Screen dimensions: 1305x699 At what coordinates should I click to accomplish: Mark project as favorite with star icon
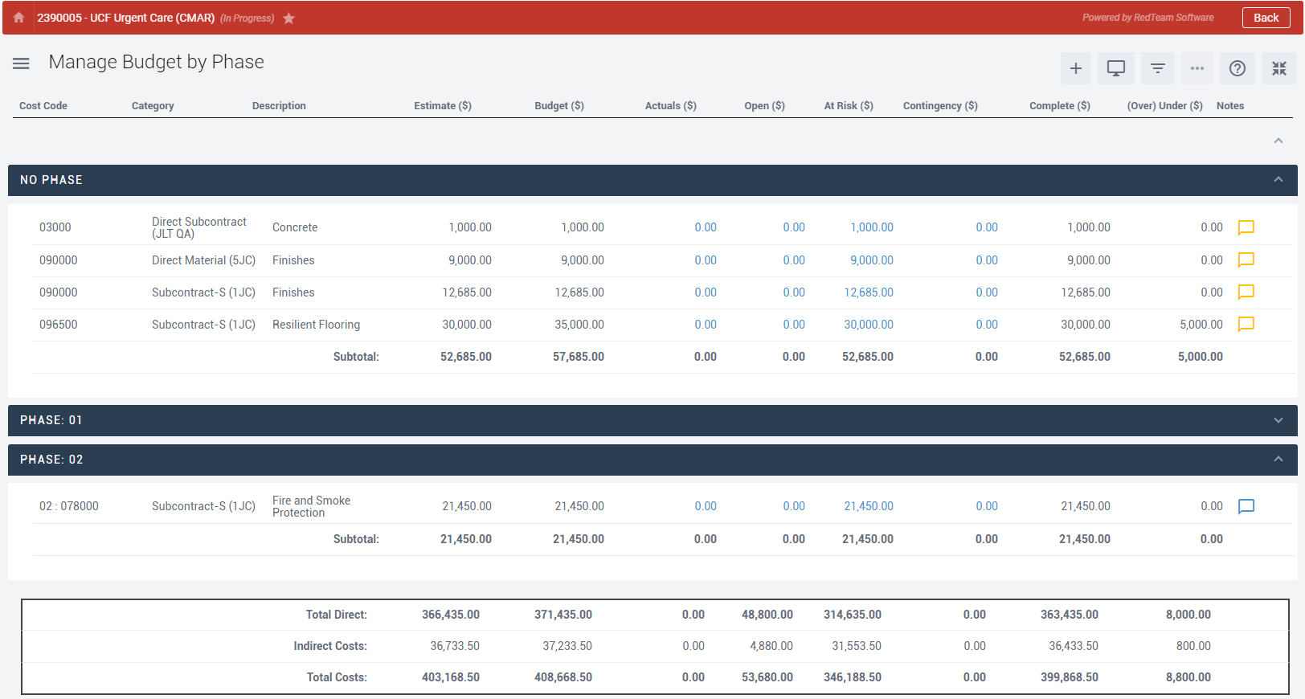(288, 18)
